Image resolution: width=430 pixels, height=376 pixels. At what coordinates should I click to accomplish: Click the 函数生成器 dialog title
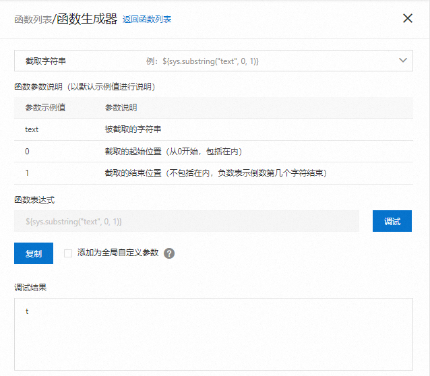pyautogui.click(x=87, y=19)
